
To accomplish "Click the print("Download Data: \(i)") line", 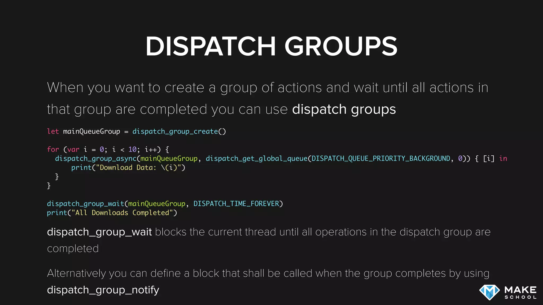I will click(128, 168).
